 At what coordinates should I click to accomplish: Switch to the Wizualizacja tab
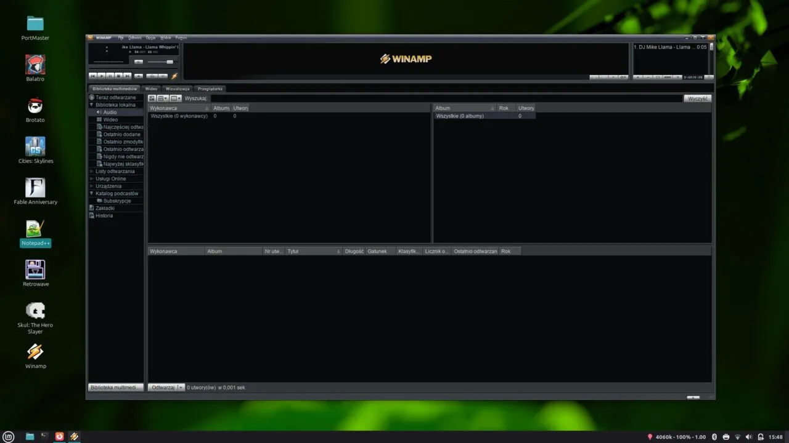coord(178,89)
